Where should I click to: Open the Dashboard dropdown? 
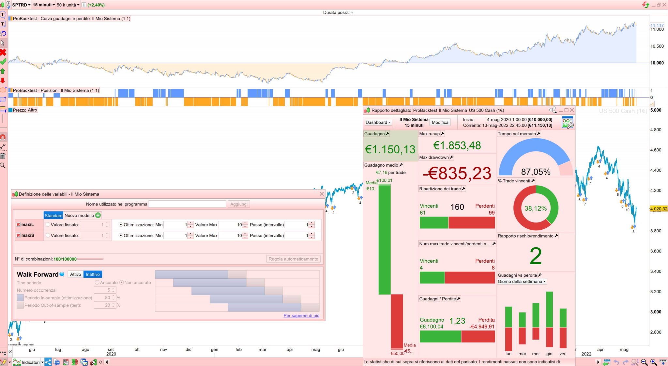378,122
